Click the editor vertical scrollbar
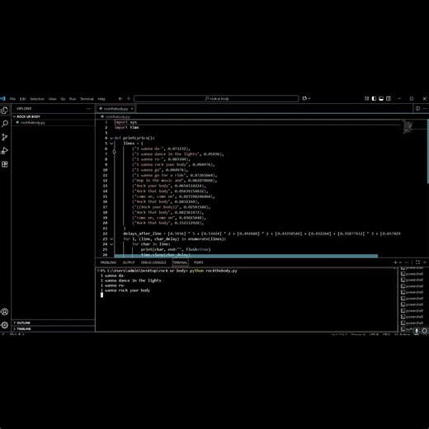The image size is (429, 429). pos(427,151)
